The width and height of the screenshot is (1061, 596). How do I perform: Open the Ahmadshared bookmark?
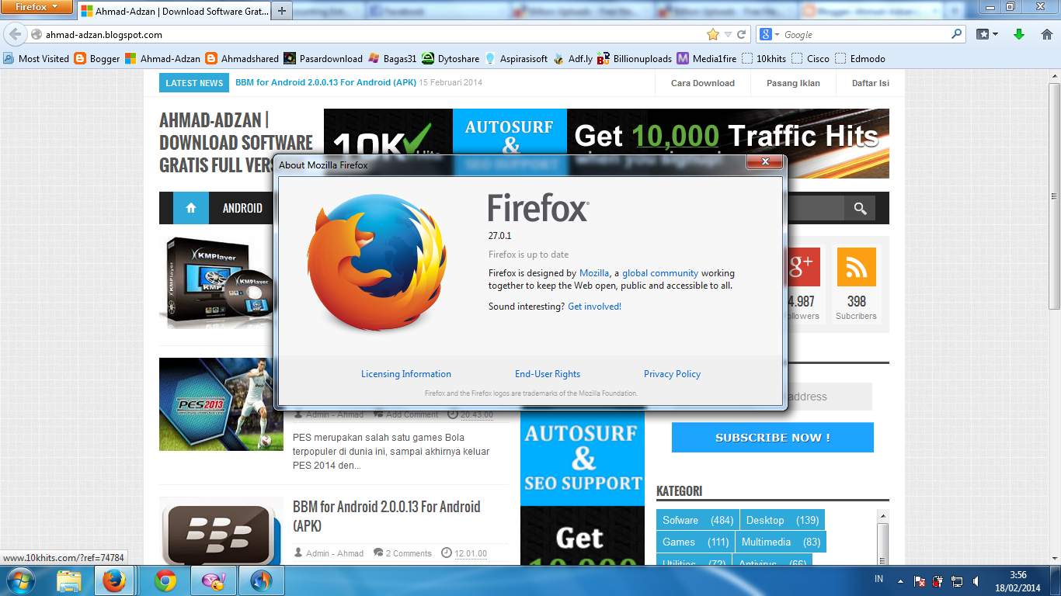coord(242,58)
